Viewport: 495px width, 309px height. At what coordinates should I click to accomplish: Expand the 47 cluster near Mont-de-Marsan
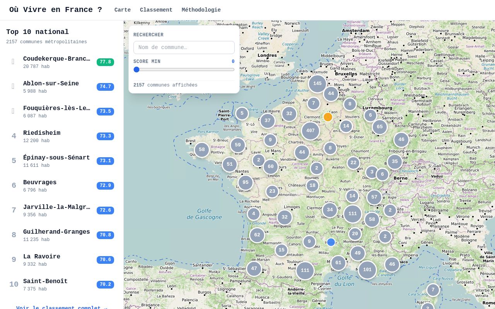pyautogui.click(x=254, y=269)
